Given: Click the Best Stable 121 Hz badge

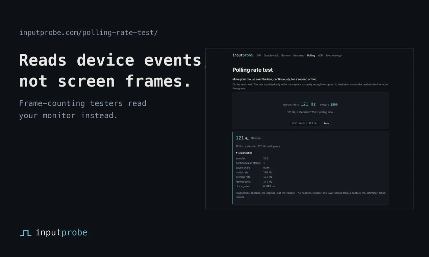Looking at the screenshot, I should [x=305, y=123].
